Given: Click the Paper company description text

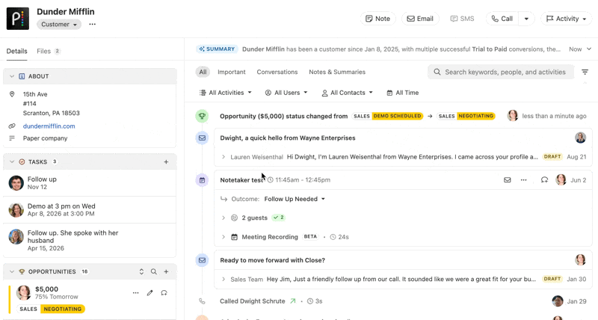Looking at the screenshot, I should click(x=45, y=138).
